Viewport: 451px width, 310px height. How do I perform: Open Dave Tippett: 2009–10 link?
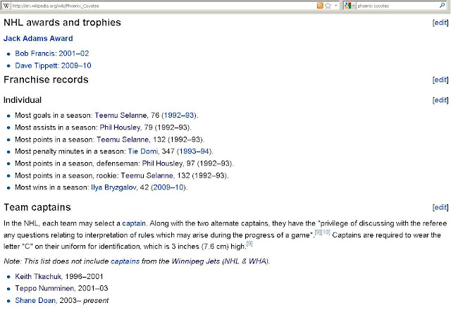(53, 66)
